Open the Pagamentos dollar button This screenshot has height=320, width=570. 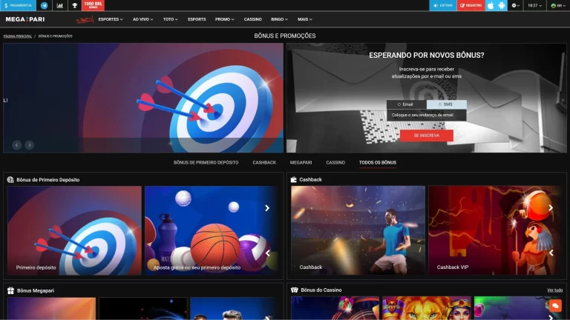click(18, 5)
